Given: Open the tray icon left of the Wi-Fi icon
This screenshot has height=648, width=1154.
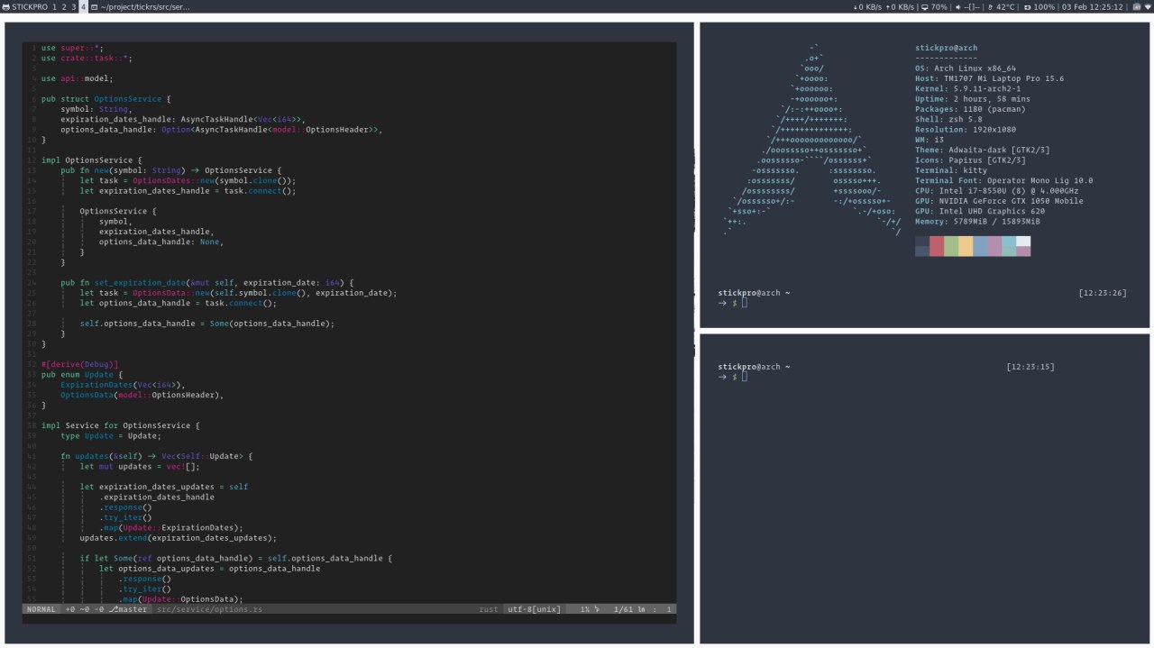Looking at the screenshot, I should click(x=1135, y=6).
